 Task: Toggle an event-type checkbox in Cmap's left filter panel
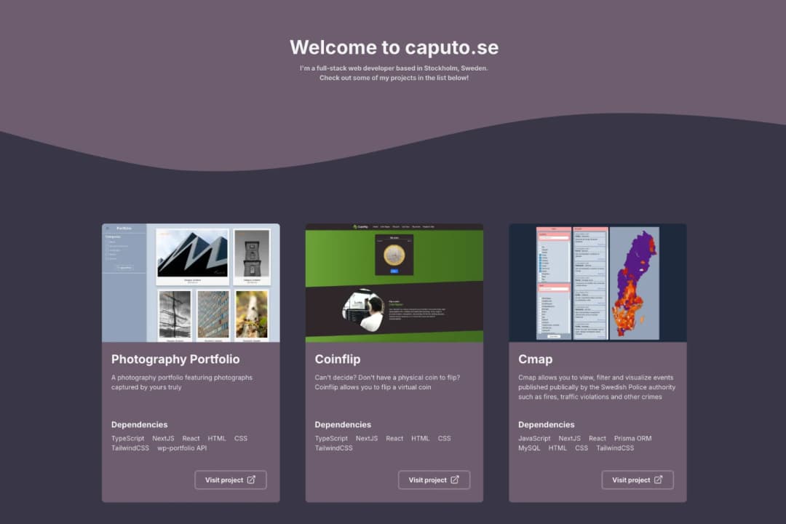pyautogui.click(x=541, y=255)
